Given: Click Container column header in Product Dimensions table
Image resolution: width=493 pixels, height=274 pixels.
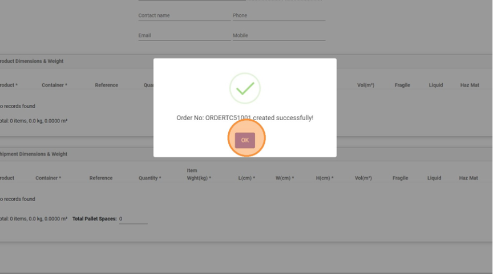Looking at the screenshot, I should 54,85.
